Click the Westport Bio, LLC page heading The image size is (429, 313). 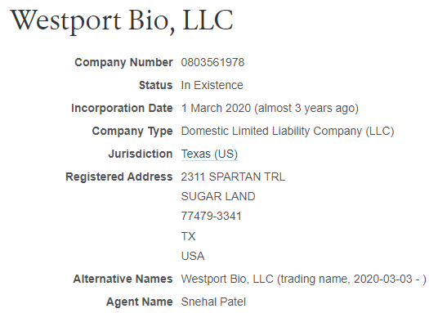122,21
